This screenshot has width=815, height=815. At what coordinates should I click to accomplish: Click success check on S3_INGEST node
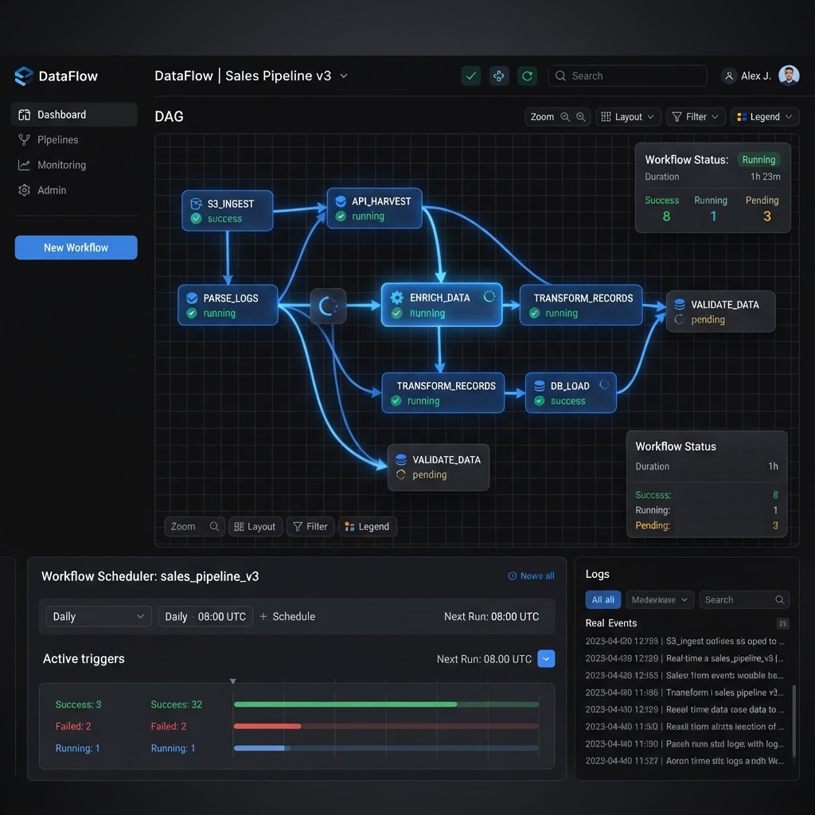pos(196,219)
